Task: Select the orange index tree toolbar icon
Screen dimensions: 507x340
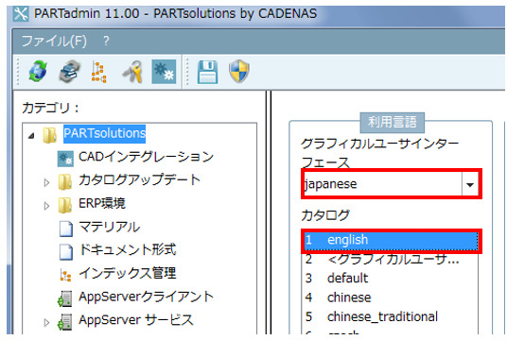Action: click(98, 72)
